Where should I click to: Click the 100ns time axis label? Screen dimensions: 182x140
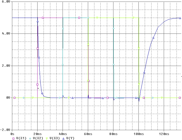click(139, 134)
